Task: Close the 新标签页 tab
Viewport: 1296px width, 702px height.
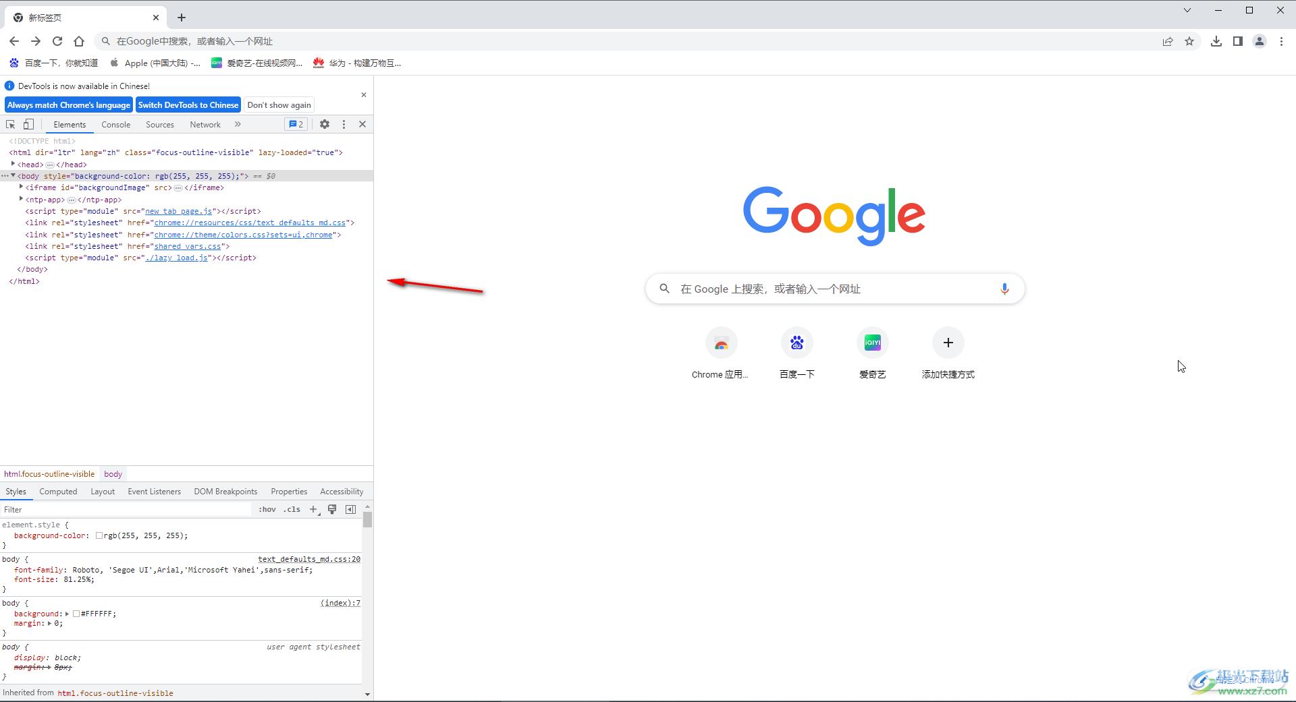Action: pyautogui.click(x=156, y=18)
